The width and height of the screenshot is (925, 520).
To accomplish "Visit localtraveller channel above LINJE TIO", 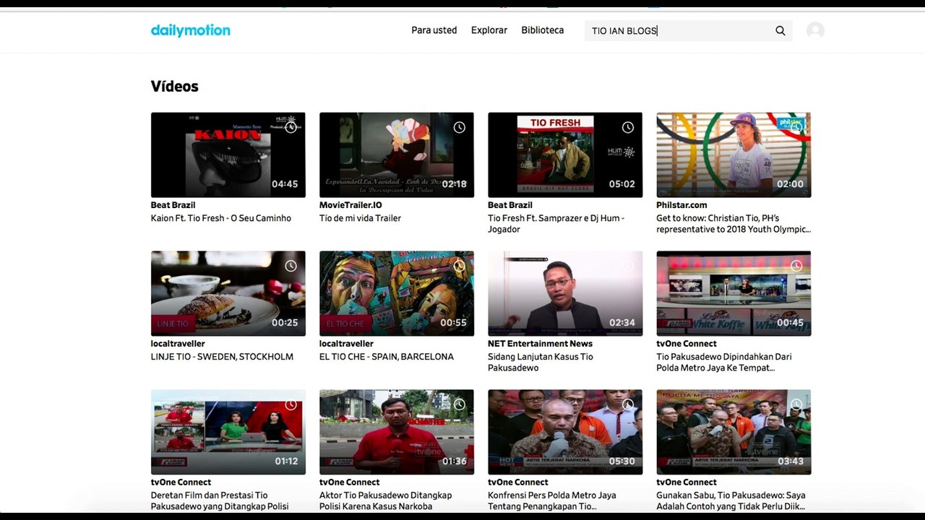I will click(178, 344).
